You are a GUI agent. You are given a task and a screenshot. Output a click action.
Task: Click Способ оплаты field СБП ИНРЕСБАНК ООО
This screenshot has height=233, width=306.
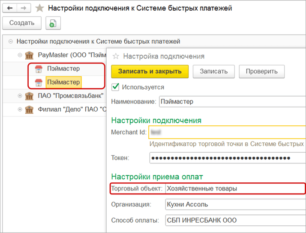(236, 220)
